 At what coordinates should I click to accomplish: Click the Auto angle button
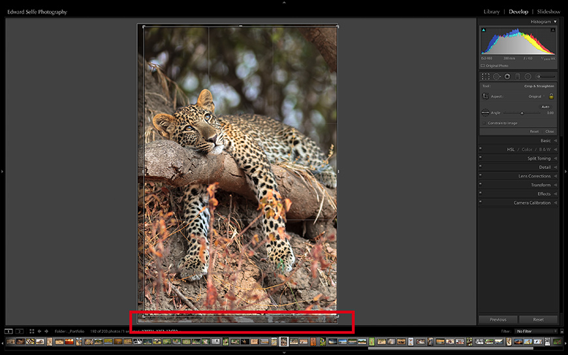(x=546, y=107)
